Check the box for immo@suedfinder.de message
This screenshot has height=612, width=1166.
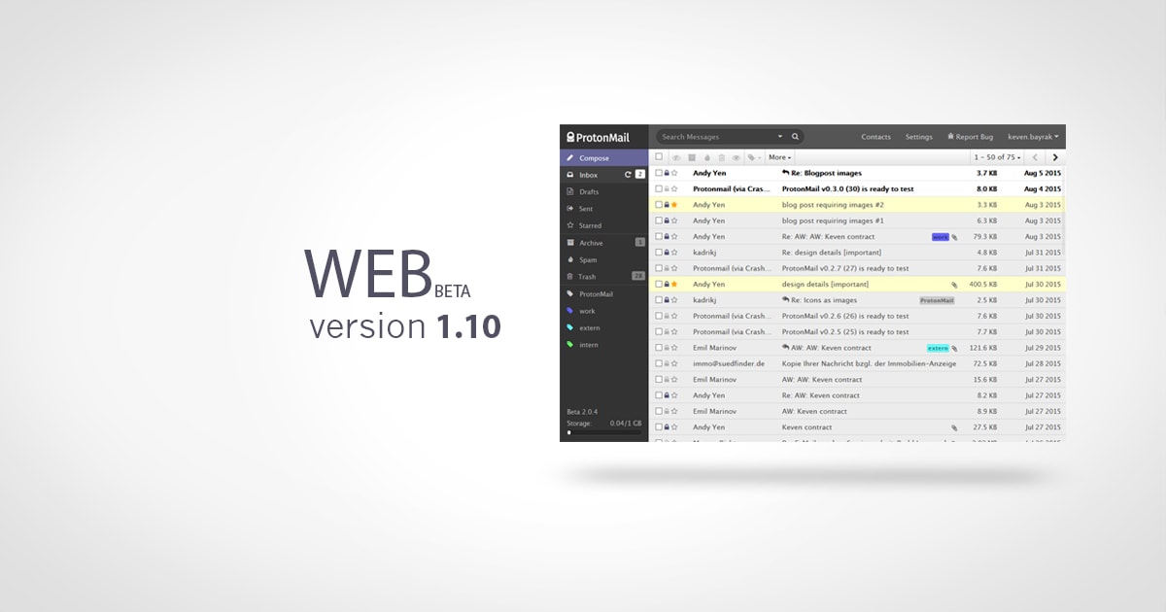pyautogui.click(x=659, y=363)
